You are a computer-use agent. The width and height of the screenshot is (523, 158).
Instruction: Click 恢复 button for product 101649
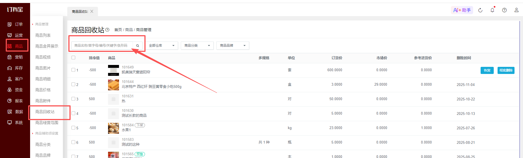[487, 70]
